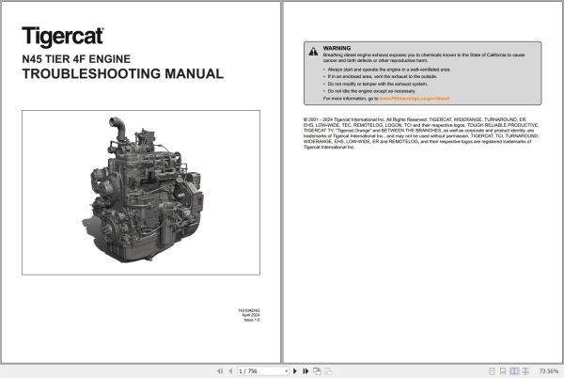Open the page number dropdown arrow
Viewport: 564px width, 378px height.
pos(287,370)
